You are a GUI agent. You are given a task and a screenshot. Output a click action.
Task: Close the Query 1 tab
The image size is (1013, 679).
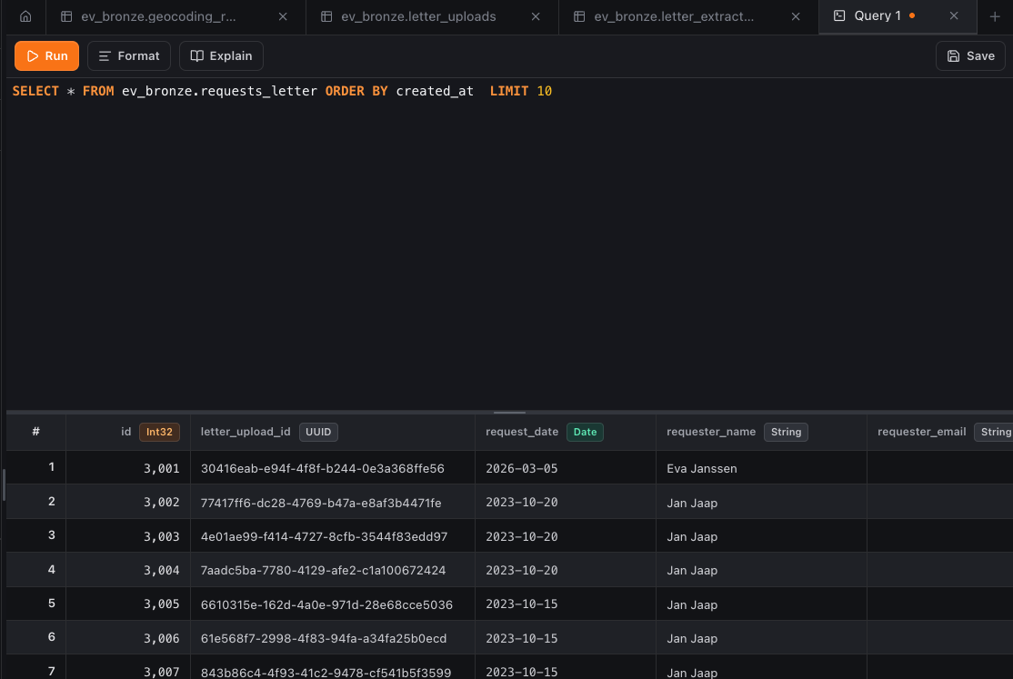point(954,16)
